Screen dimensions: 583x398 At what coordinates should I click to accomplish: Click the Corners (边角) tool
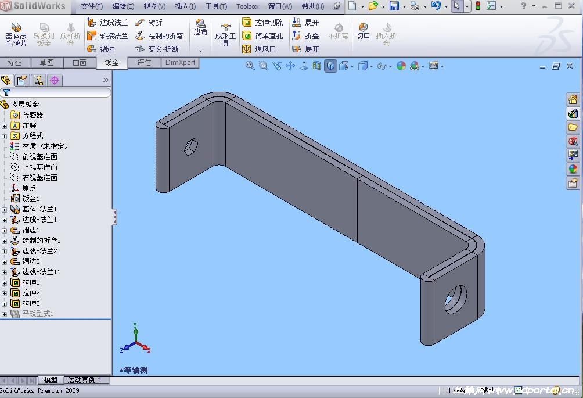pyautogui.click(x=200, y=27)
